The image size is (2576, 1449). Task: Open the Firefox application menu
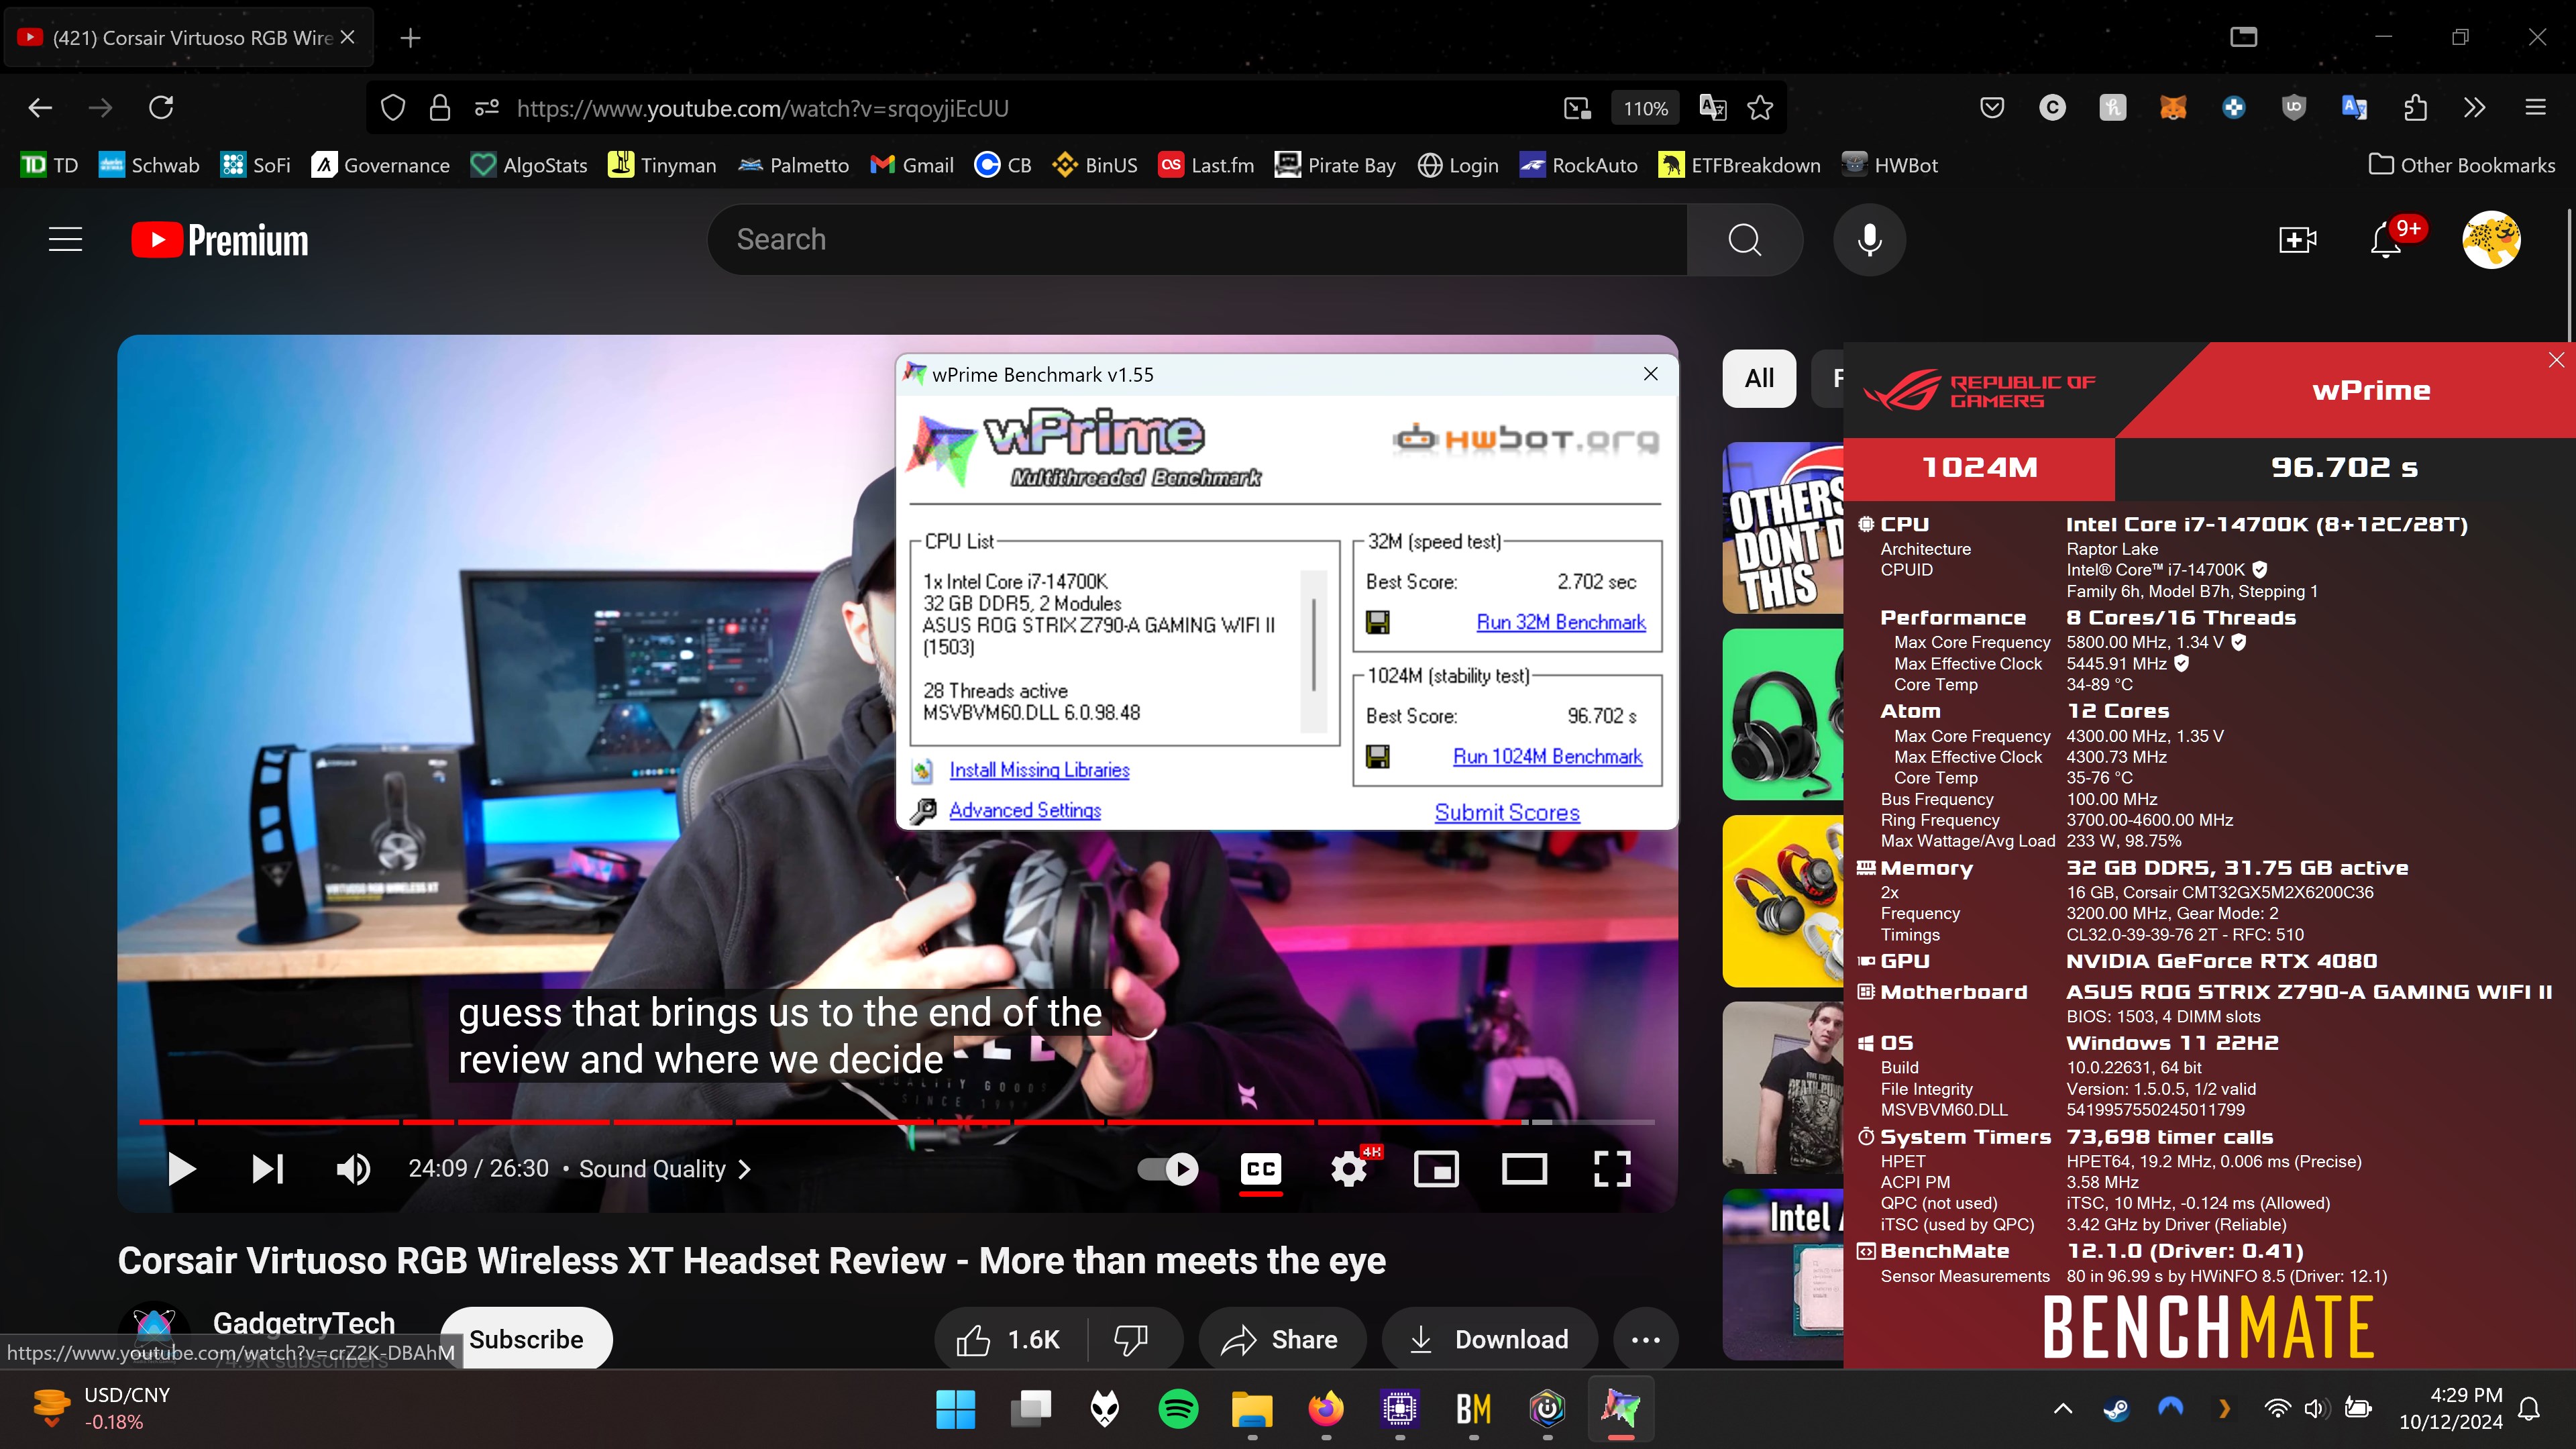point(2535,108)
